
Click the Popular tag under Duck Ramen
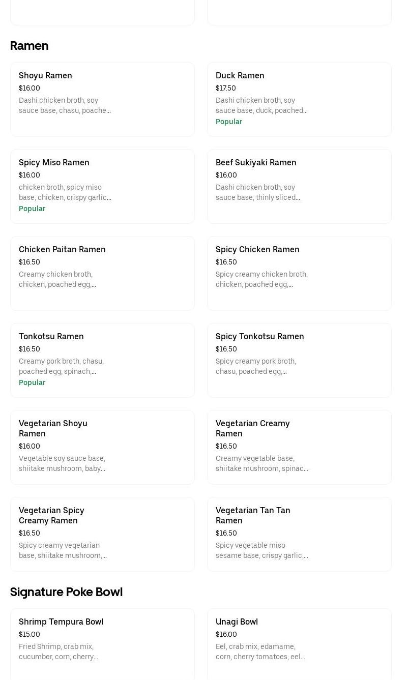229,122
